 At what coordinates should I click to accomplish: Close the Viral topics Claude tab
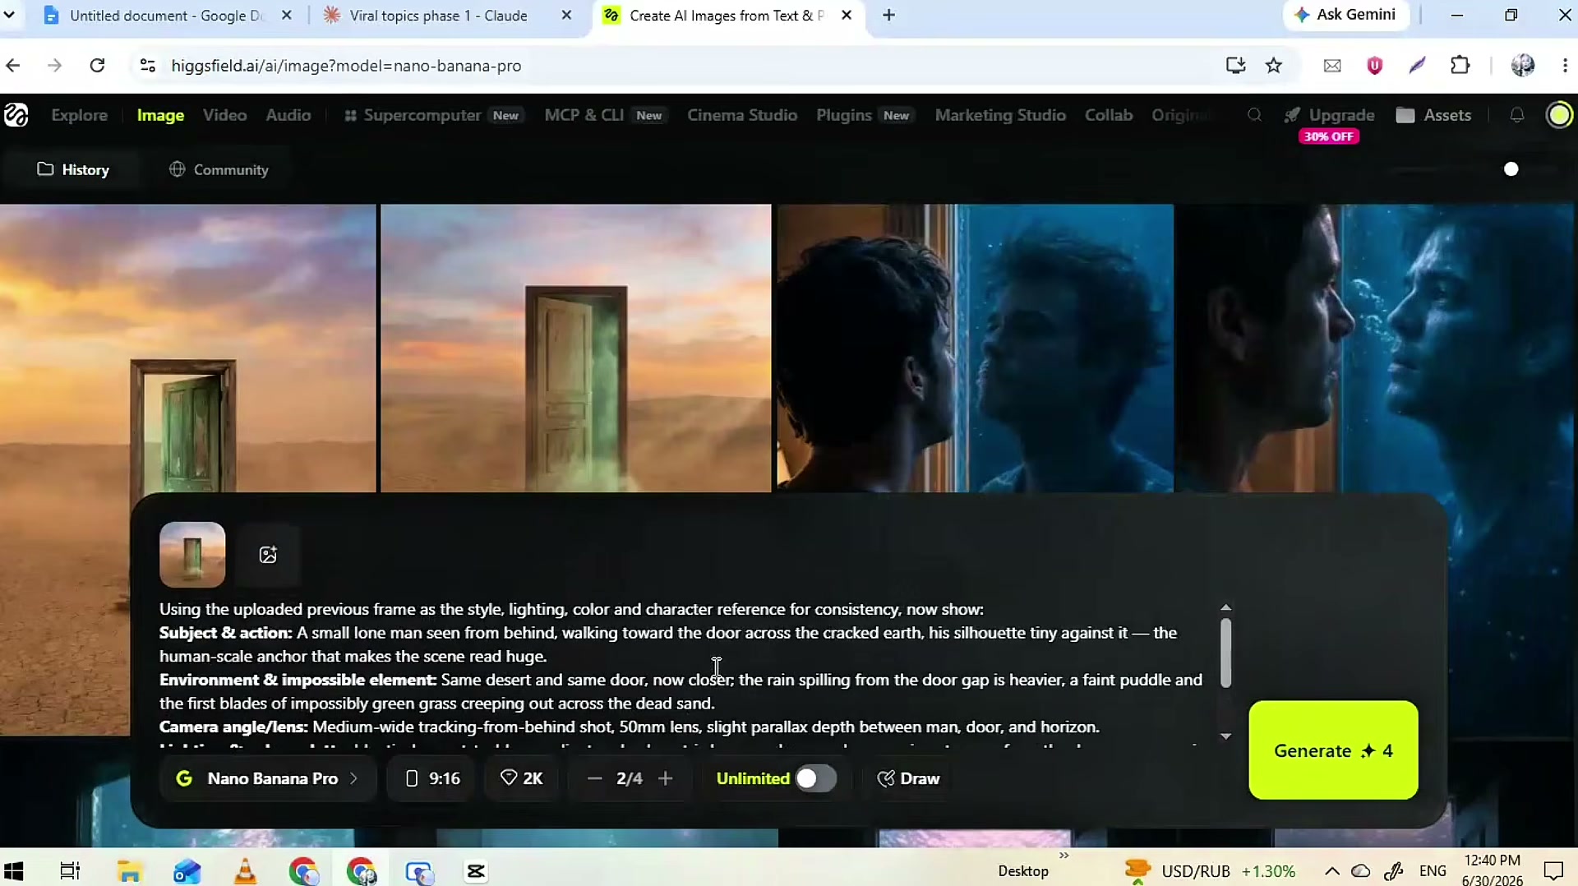coord(566,16)
